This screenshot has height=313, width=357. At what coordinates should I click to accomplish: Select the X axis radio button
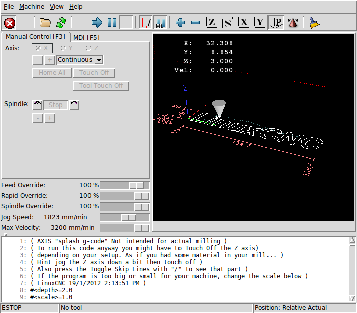pos(42,48)
